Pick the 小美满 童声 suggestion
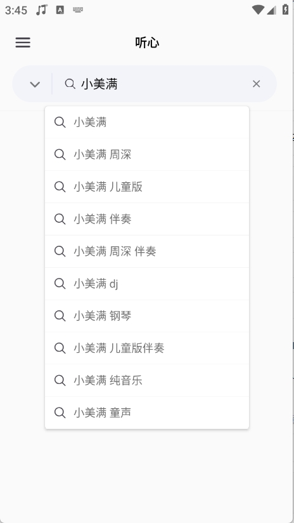The image size is (294, 523). [147, 413]
